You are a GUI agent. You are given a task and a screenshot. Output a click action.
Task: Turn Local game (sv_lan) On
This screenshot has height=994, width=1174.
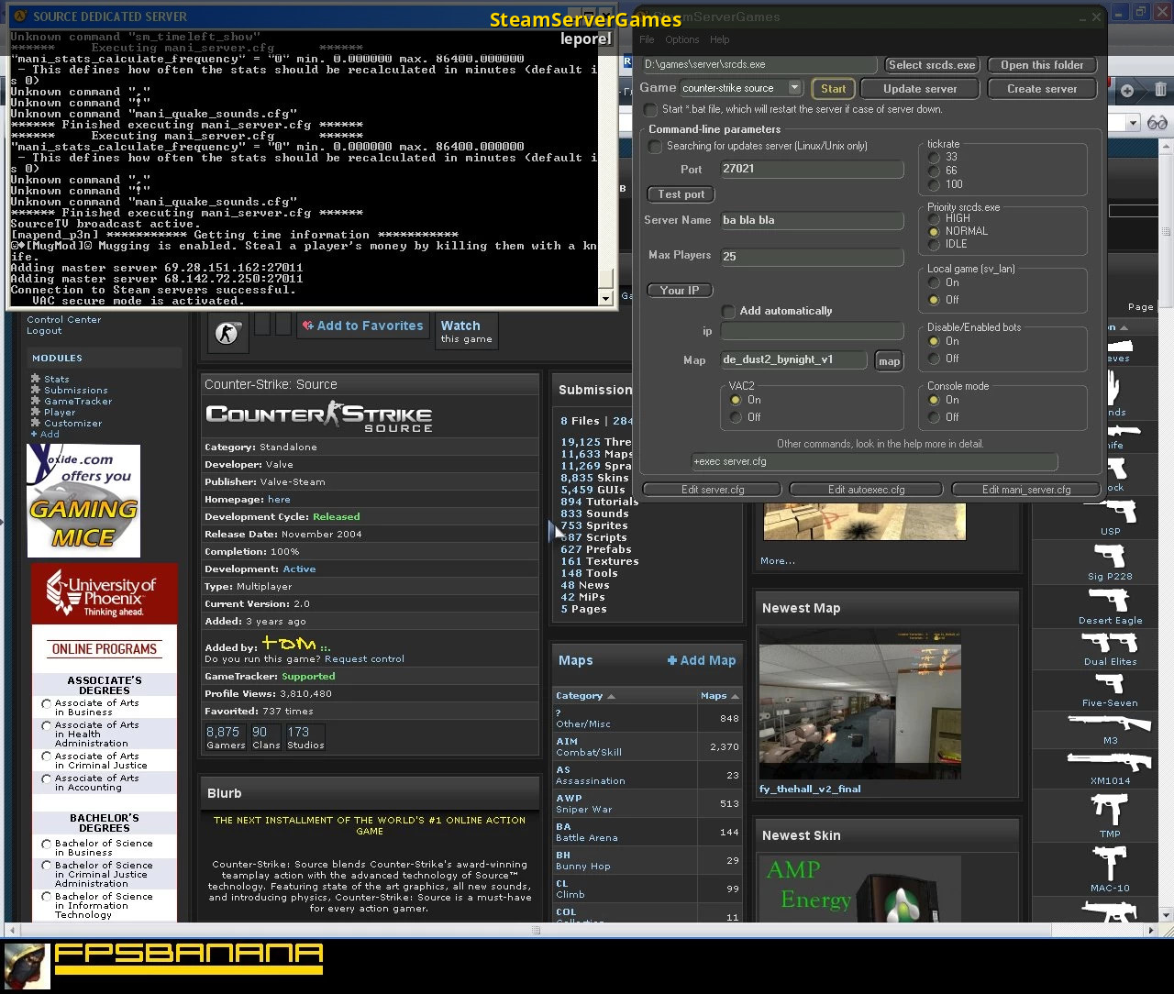(935, 283)
